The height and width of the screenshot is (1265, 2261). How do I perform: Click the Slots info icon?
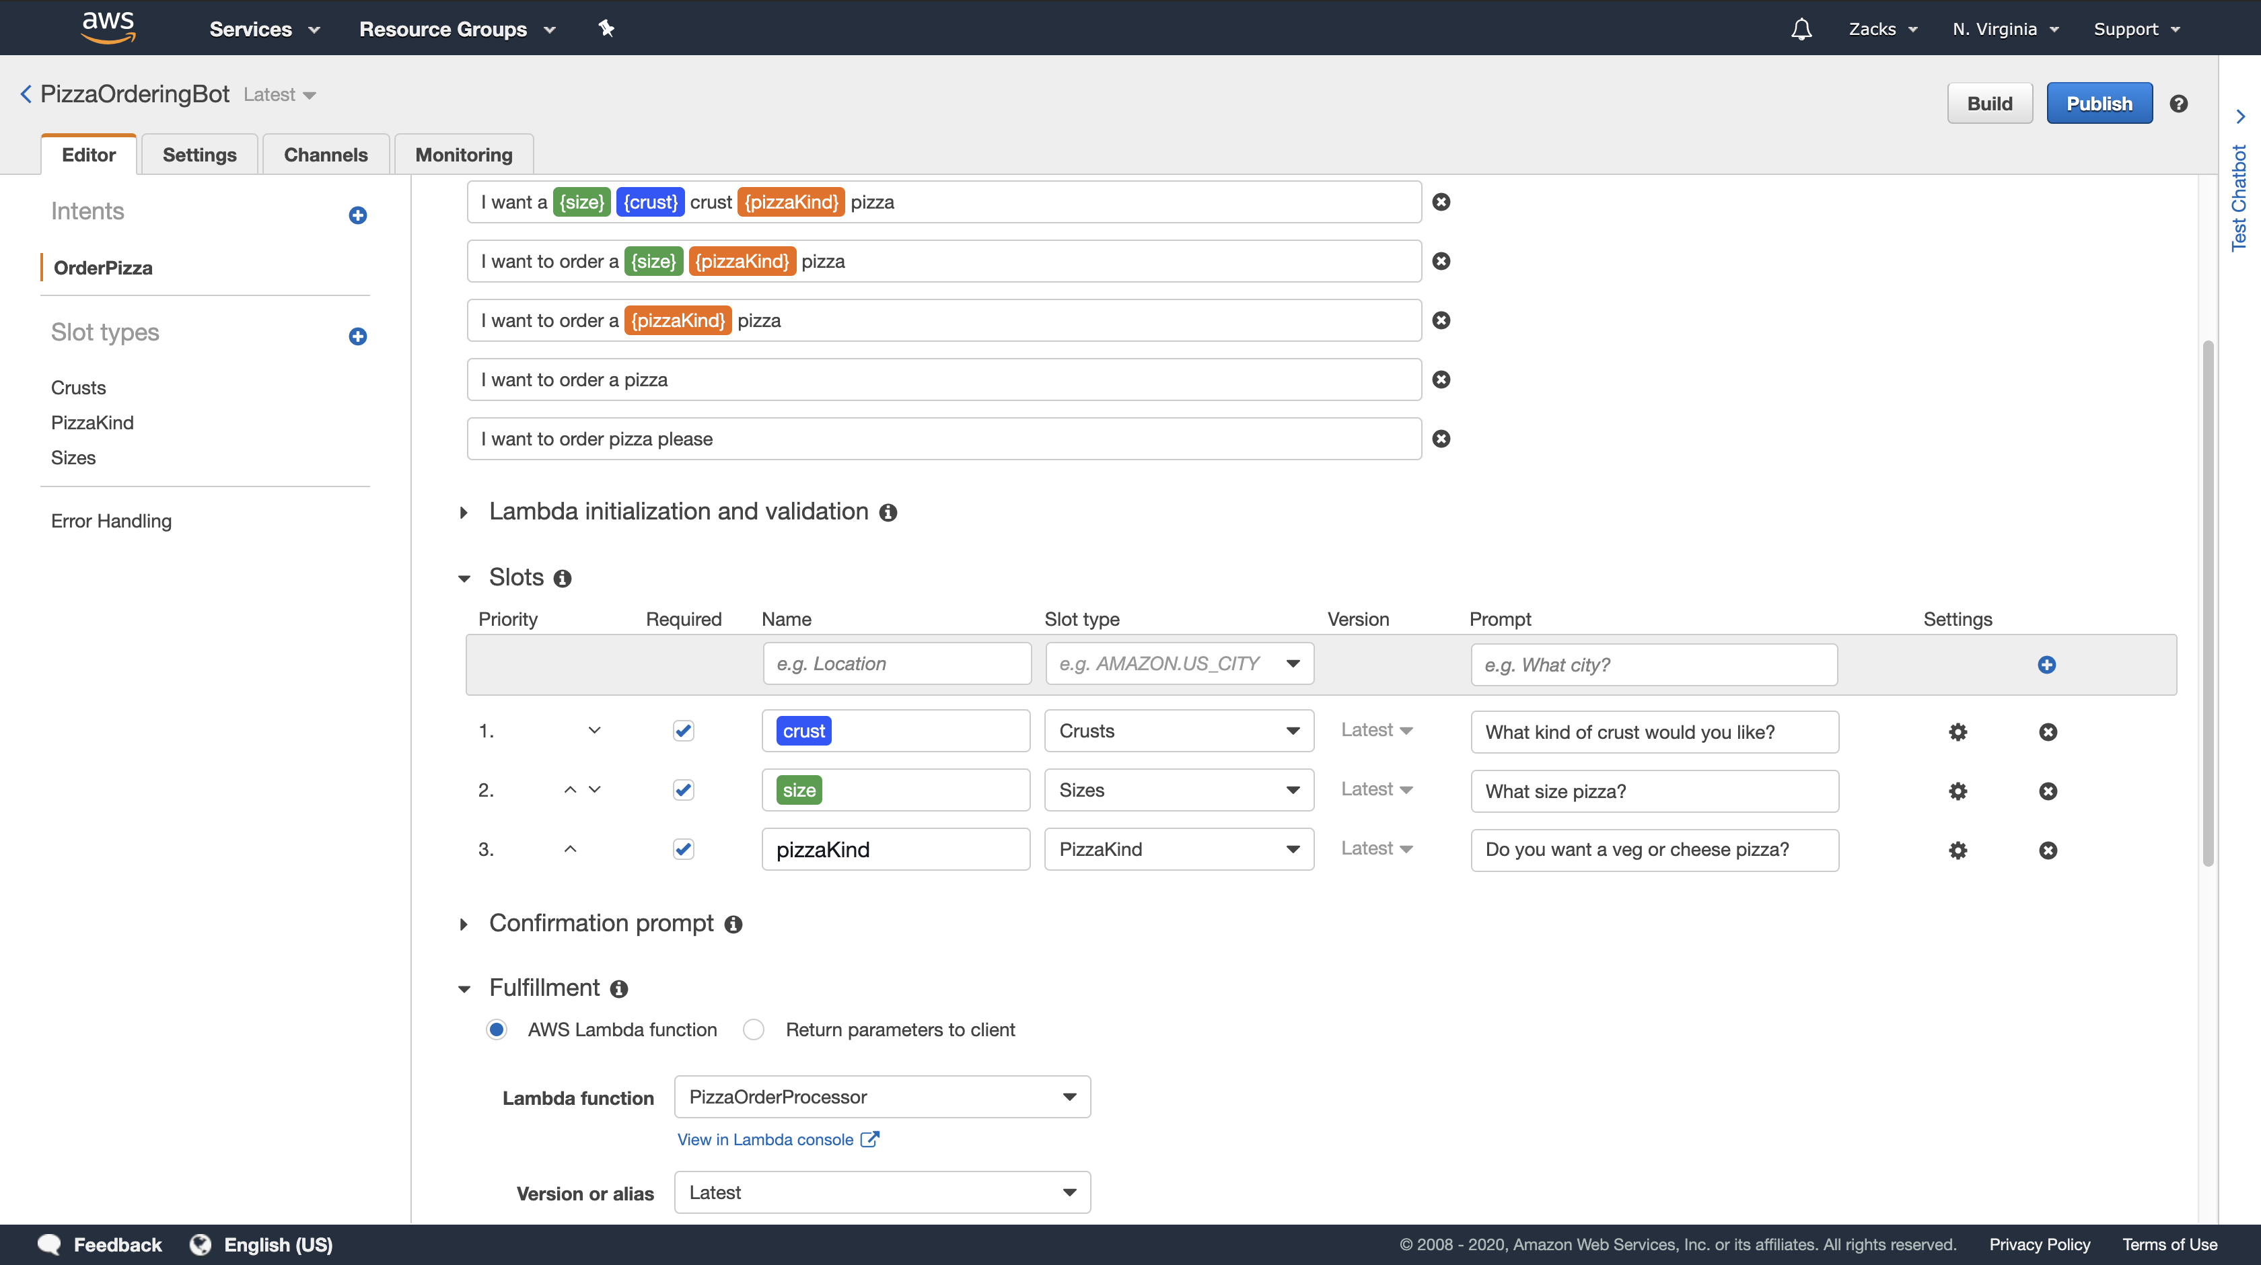563,579
